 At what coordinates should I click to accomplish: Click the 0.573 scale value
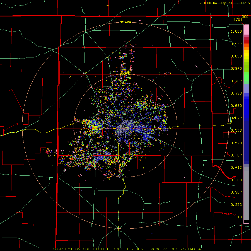click(236, 131)
